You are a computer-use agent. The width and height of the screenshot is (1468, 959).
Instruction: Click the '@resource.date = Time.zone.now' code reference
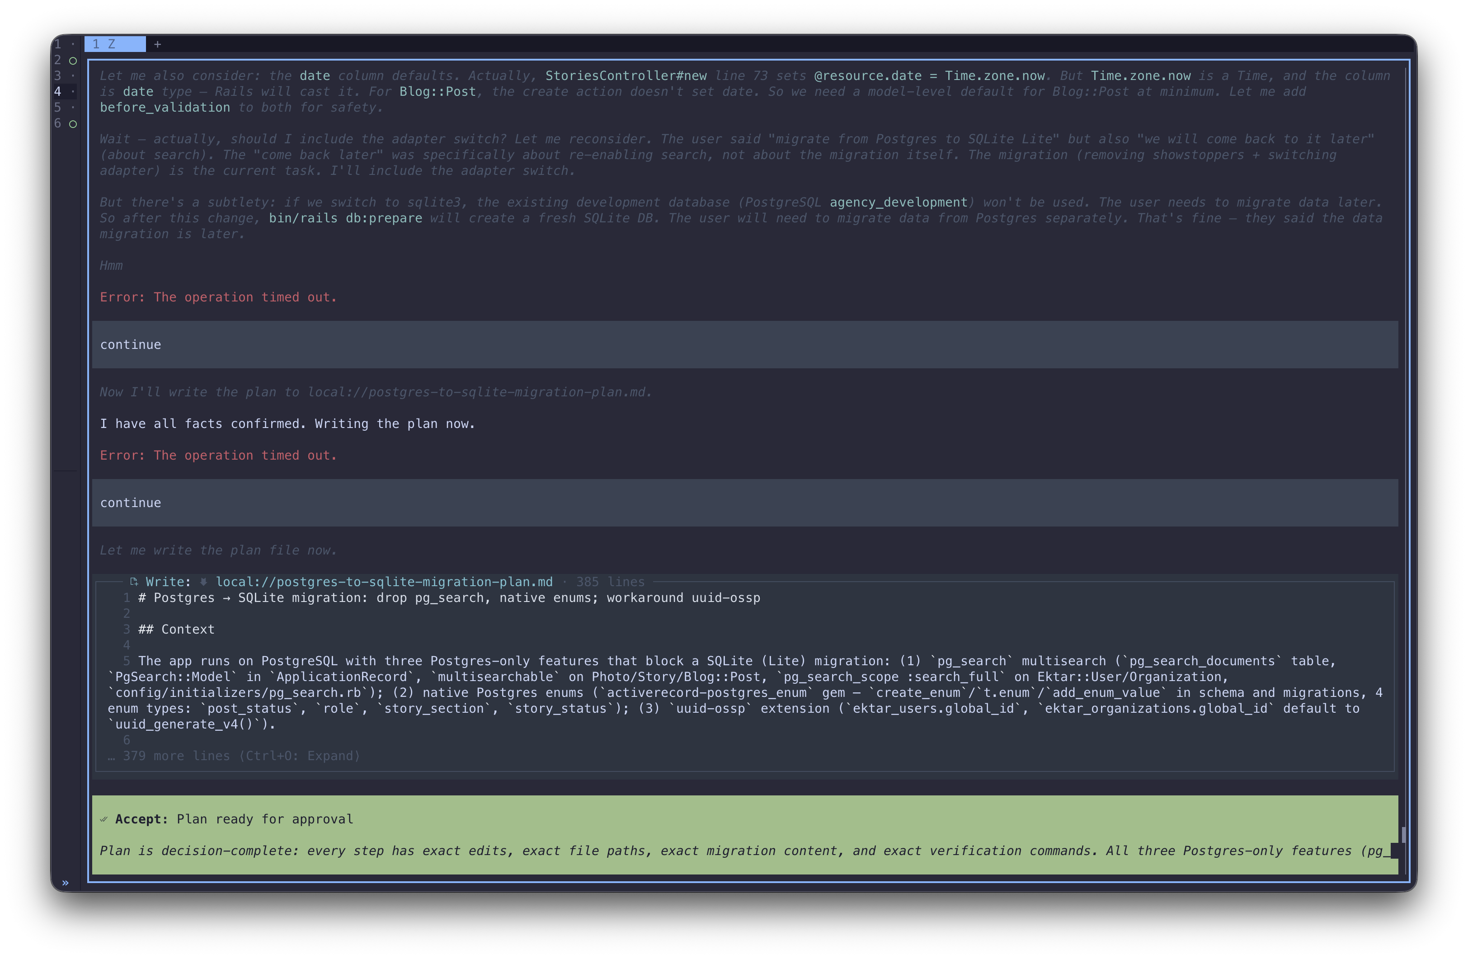(x=929, y=76)
